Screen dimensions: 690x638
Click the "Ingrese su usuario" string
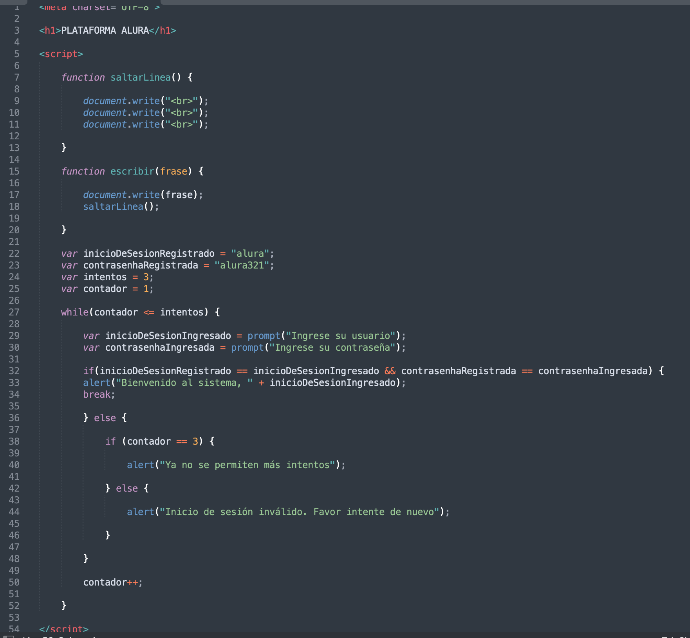[x=341, y=336]
